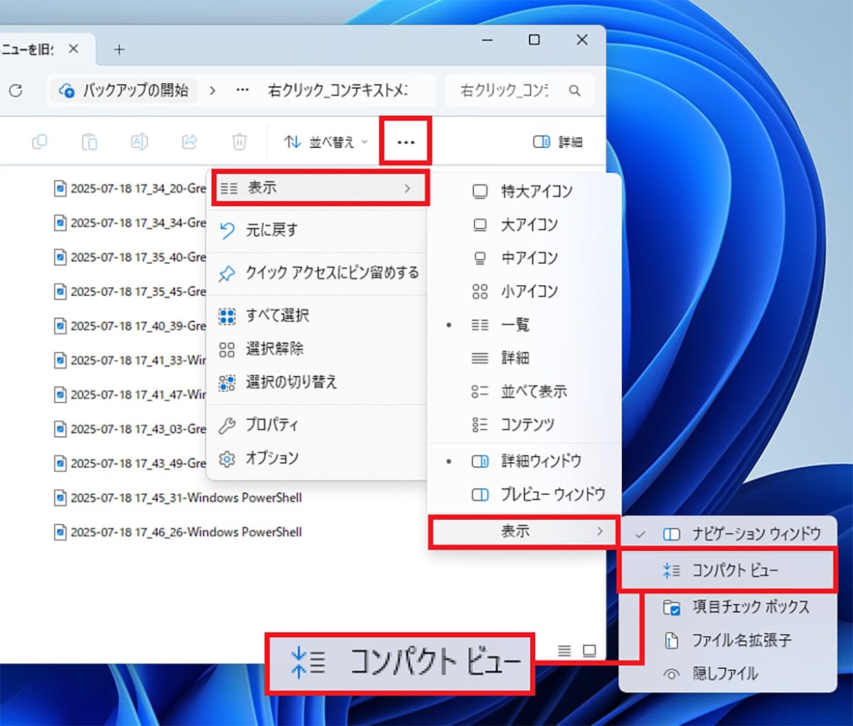Choose 特大アイコン view
This screenshot has height=726, width=853.
(x=525, y=191)
